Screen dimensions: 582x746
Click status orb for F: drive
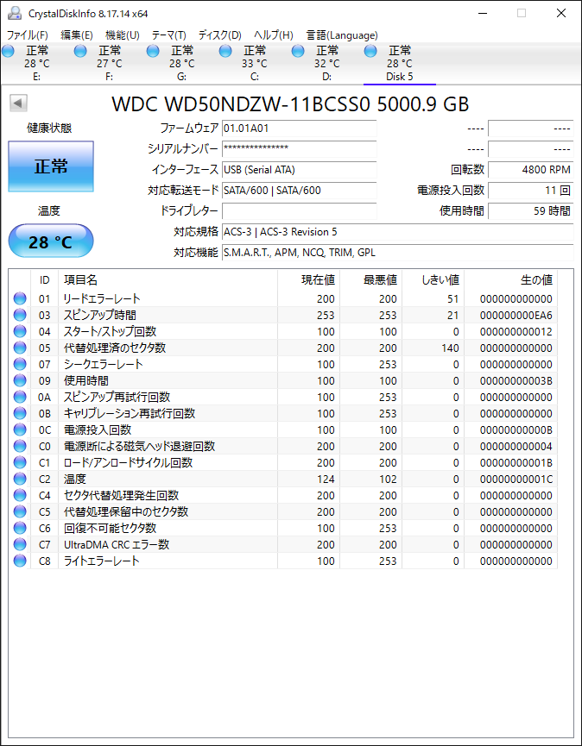[x=80, y=52]
